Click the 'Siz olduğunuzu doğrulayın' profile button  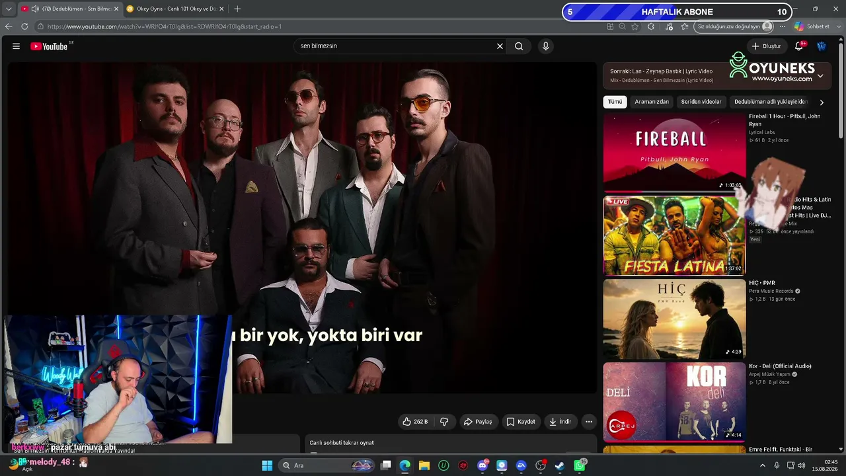tap(734, 26)
